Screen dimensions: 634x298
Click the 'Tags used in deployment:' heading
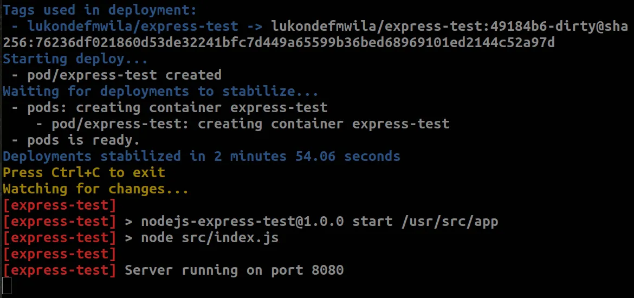pos(100,10)
